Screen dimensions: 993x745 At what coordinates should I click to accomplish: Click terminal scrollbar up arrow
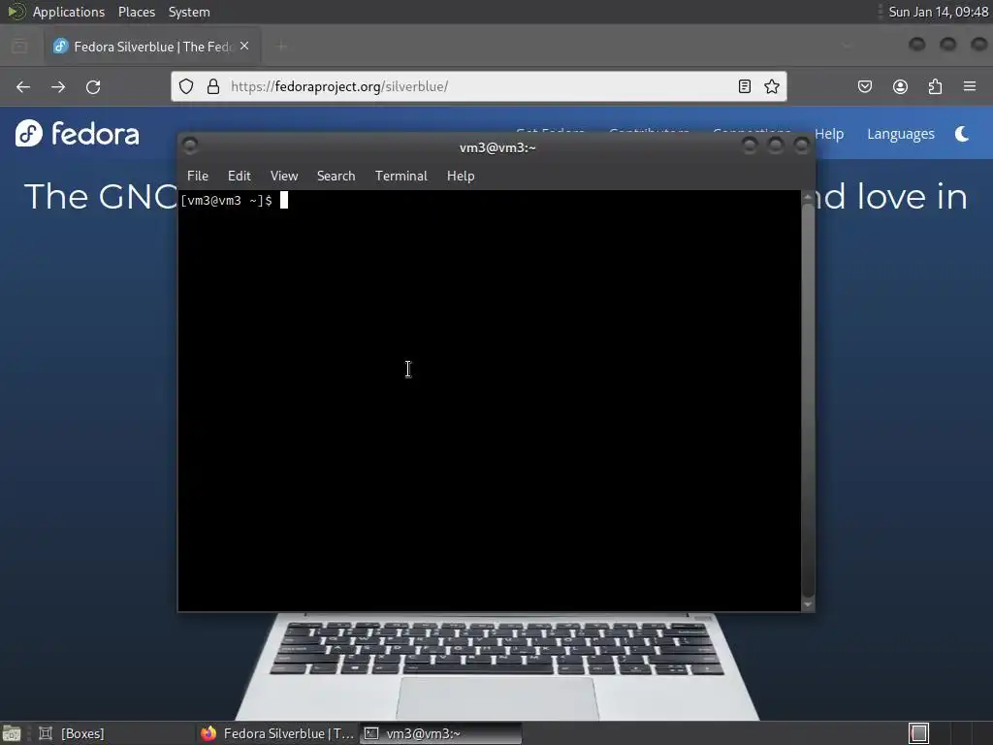[808, 197]
